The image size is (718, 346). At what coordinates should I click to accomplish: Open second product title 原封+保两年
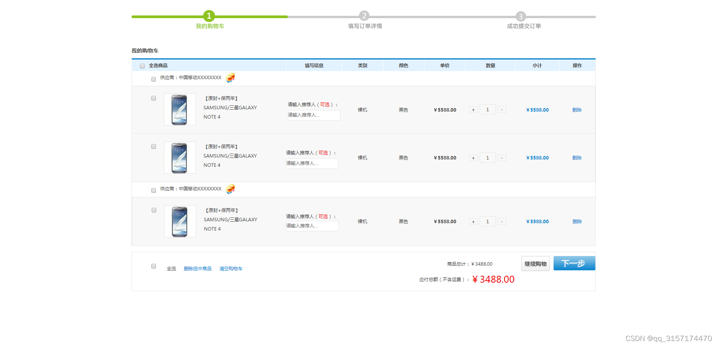(x=221, y=147)
